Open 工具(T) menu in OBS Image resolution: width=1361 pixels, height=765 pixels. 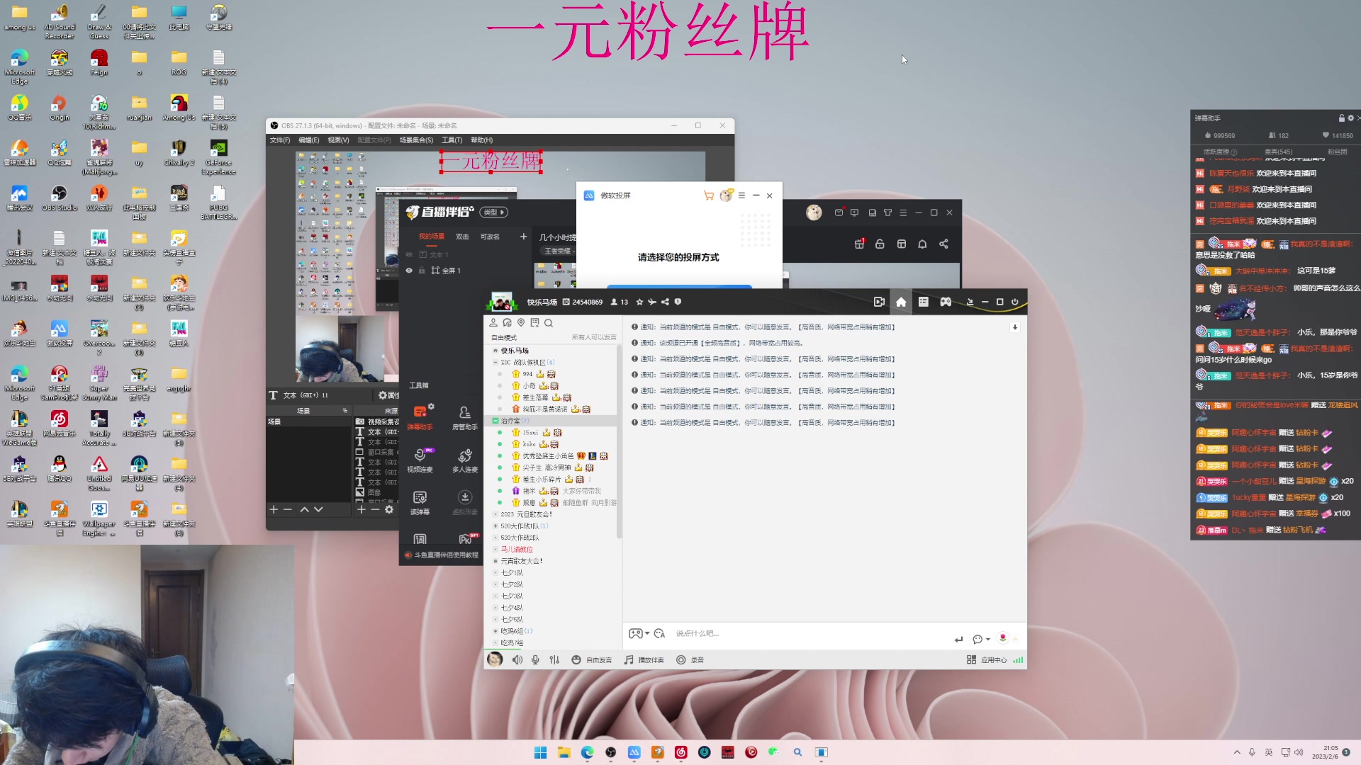(452, 140)
